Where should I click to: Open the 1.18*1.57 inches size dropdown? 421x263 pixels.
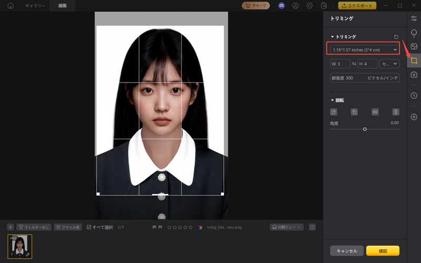click(x=365, y=49)
